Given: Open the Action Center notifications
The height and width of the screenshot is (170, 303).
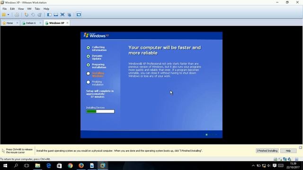Looking at the screenshot, I should click(275, 166).
